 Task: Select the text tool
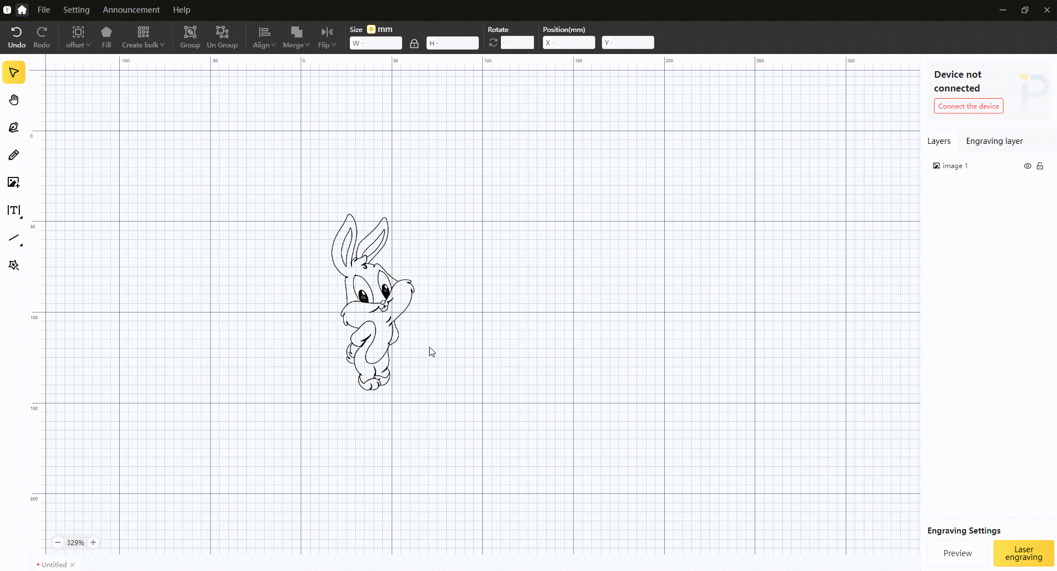pyautogui.click(x=14, y=211)
